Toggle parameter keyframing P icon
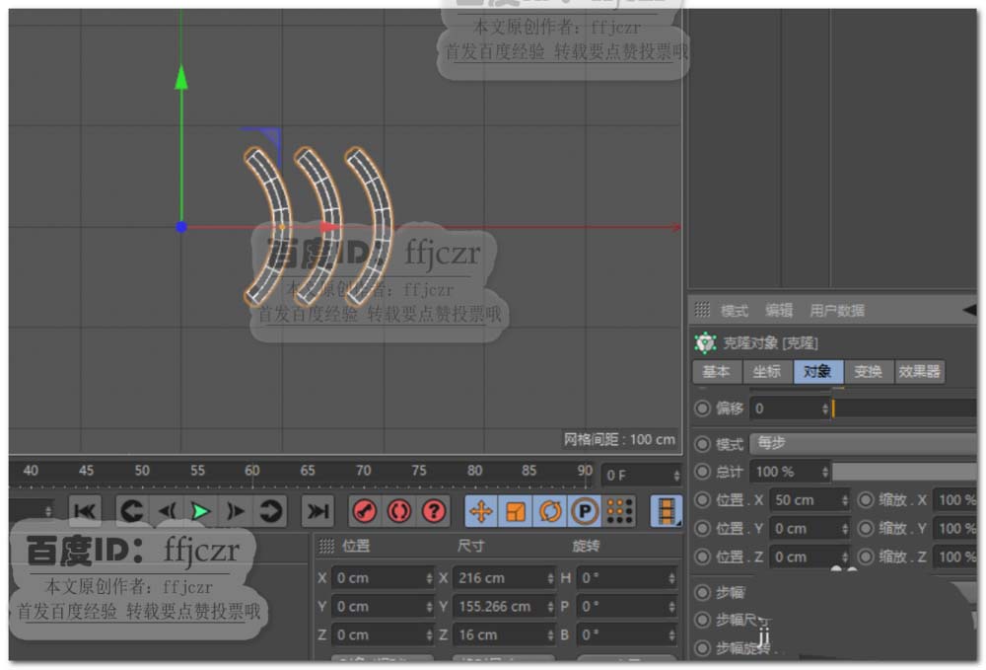The width and height of the screenshot is (986, 670). point(585,511)
